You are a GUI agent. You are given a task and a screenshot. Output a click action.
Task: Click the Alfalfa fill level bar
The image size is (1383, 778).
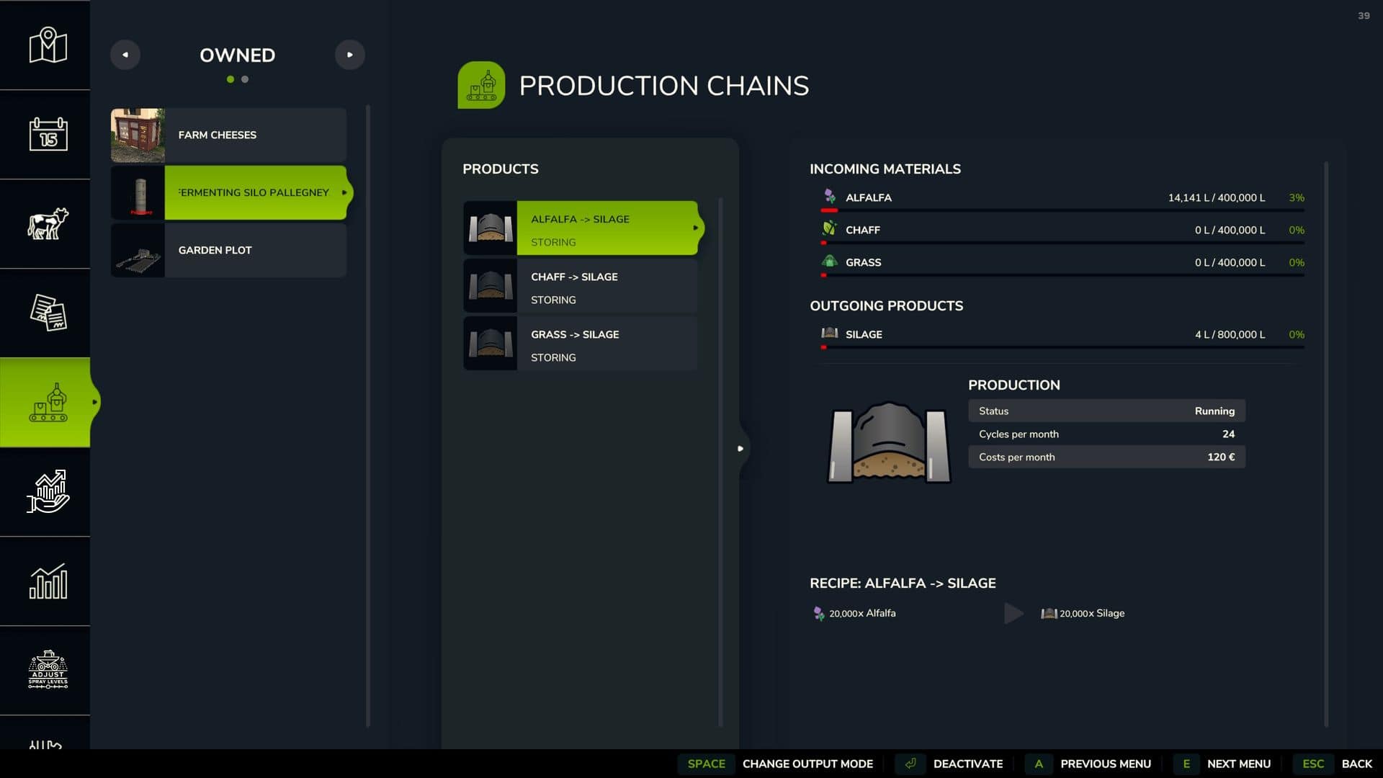click(1062, 210)
